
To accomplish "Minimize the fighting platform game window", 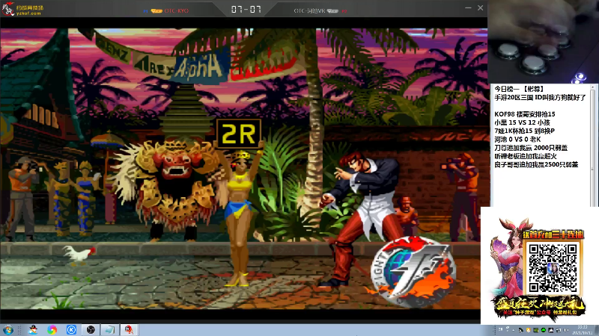I will click(x=468, y=7).
